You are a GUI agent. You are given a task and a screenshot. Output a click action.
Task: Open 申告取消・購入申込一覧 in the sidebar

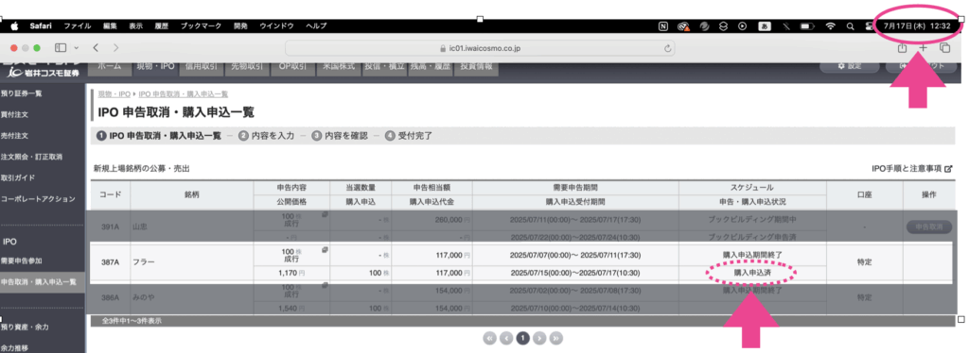point(38,282)
